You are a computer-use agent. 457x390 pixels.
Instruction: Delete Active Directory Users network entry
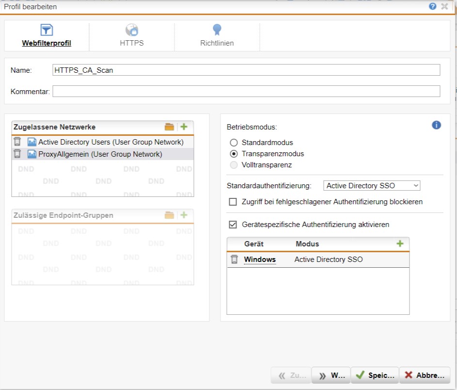click(17, 142)
